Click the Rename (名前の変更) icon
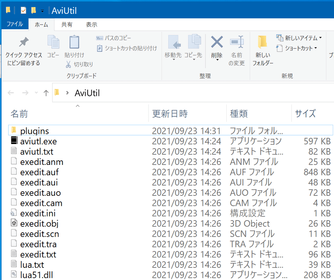The image size is (334, 280). (x=237, y=42)
